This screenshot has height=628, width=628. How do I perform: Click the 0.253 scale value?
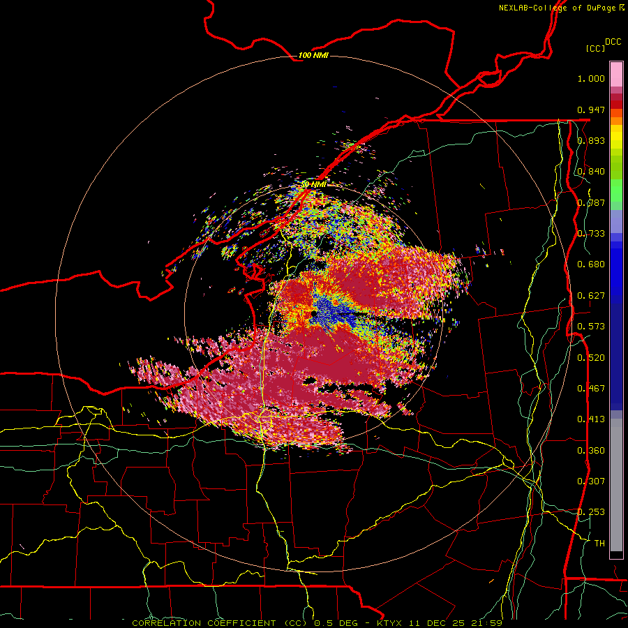click(x=591, y=512)
